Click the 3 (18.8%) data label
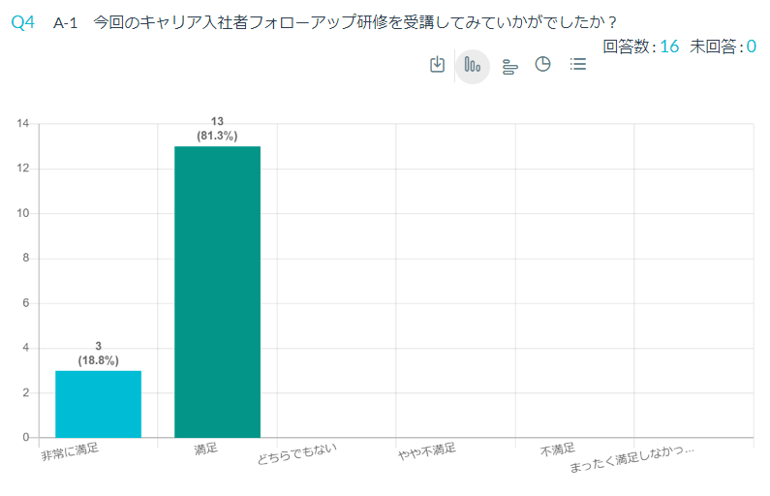Image resolution: width=770 pixels, height=496 pixels. coord(98,354)
